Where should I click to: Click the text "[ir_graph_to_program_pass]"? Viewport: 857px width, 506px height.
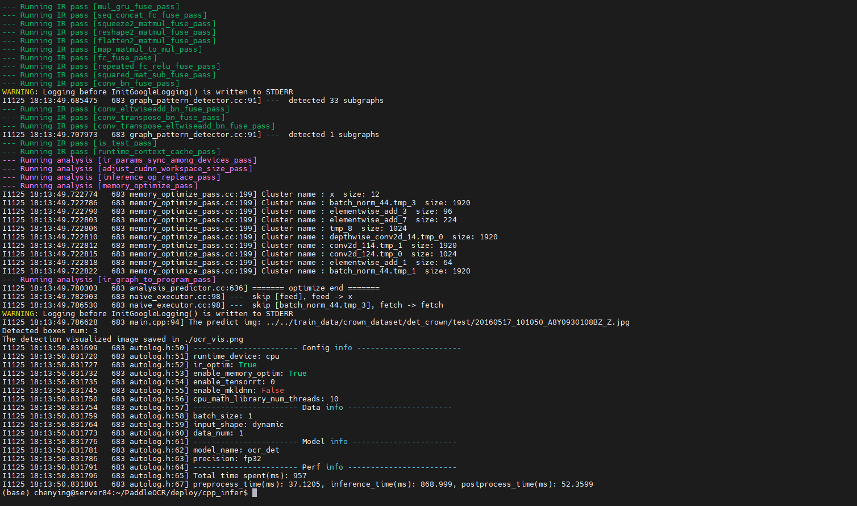(157, 280)
